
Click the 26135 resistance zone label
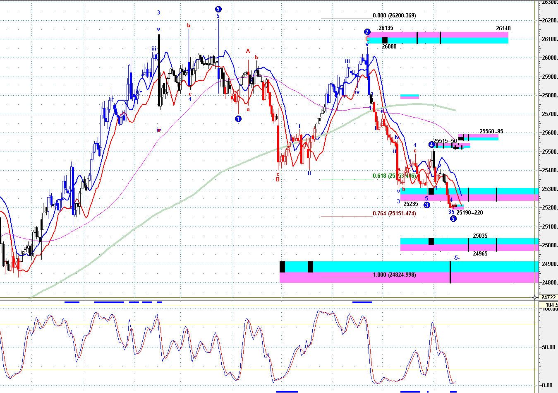click(386, 28)
